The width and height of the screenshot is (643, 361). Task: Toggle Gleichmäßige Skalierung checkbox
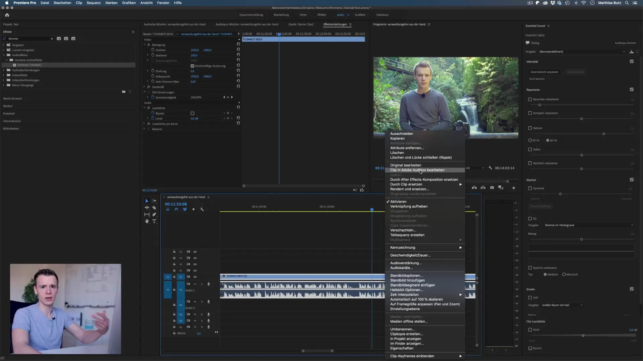[192, 66]
